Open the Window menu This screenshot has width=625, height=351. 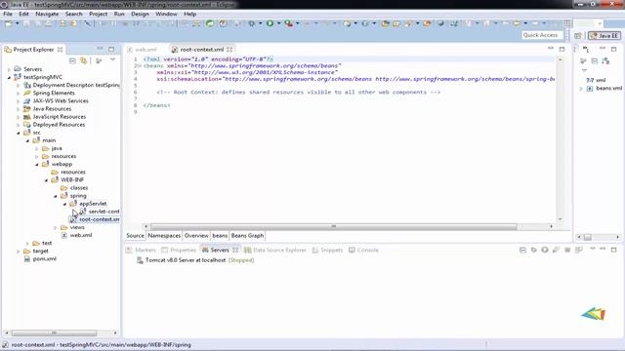tap(166, 14)
